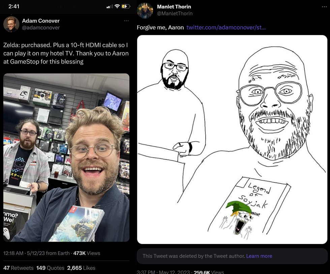This screenshot has width=330, height=274.
Task: Tap the cellular signal bars
Action: click(x=110, y=6)
